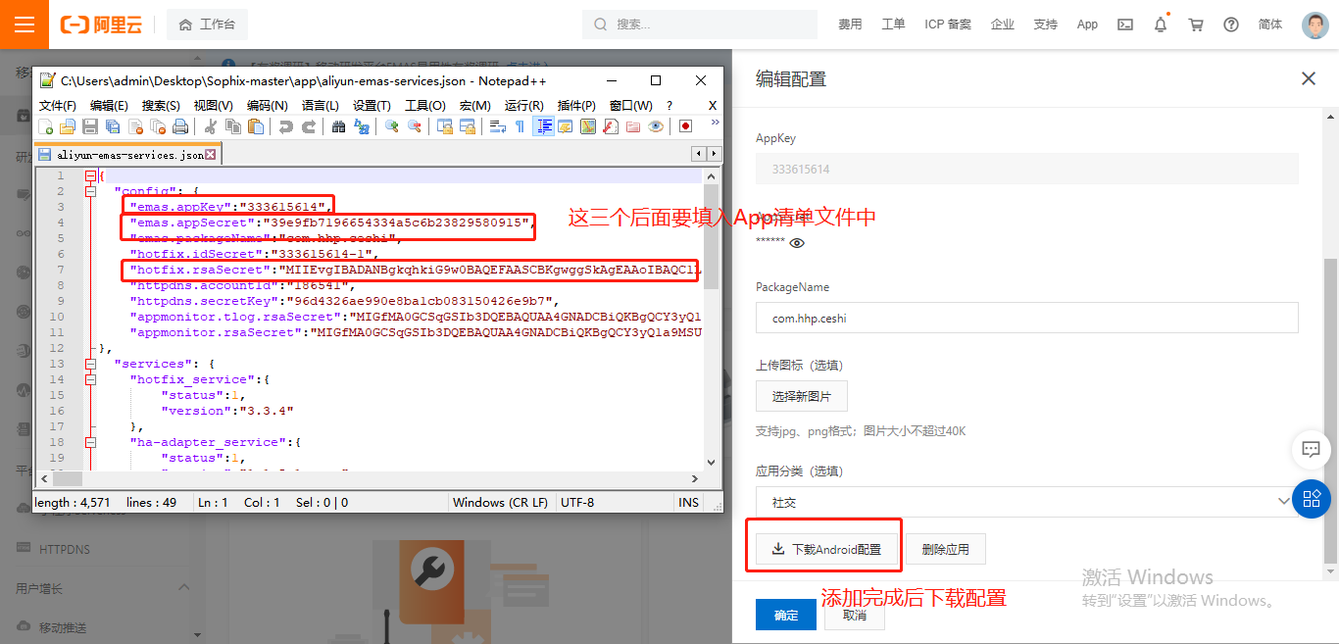Viewport: 1339px width, 644px height.
Task: Click the edit panel vertical scrollbar
Action: tap(1330, 412)
